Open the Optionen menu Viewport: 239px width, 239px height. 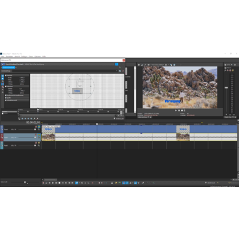[x=38, y=57]
